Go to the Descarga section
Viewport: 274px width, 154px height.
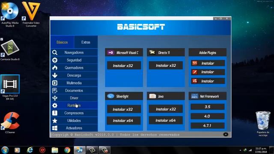click(x=74, y=75)
